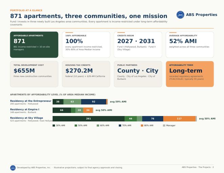Click the Sky Village bar segment labeled 261
Viewport: 224px width, 173px height.
[x=89, y=119]
